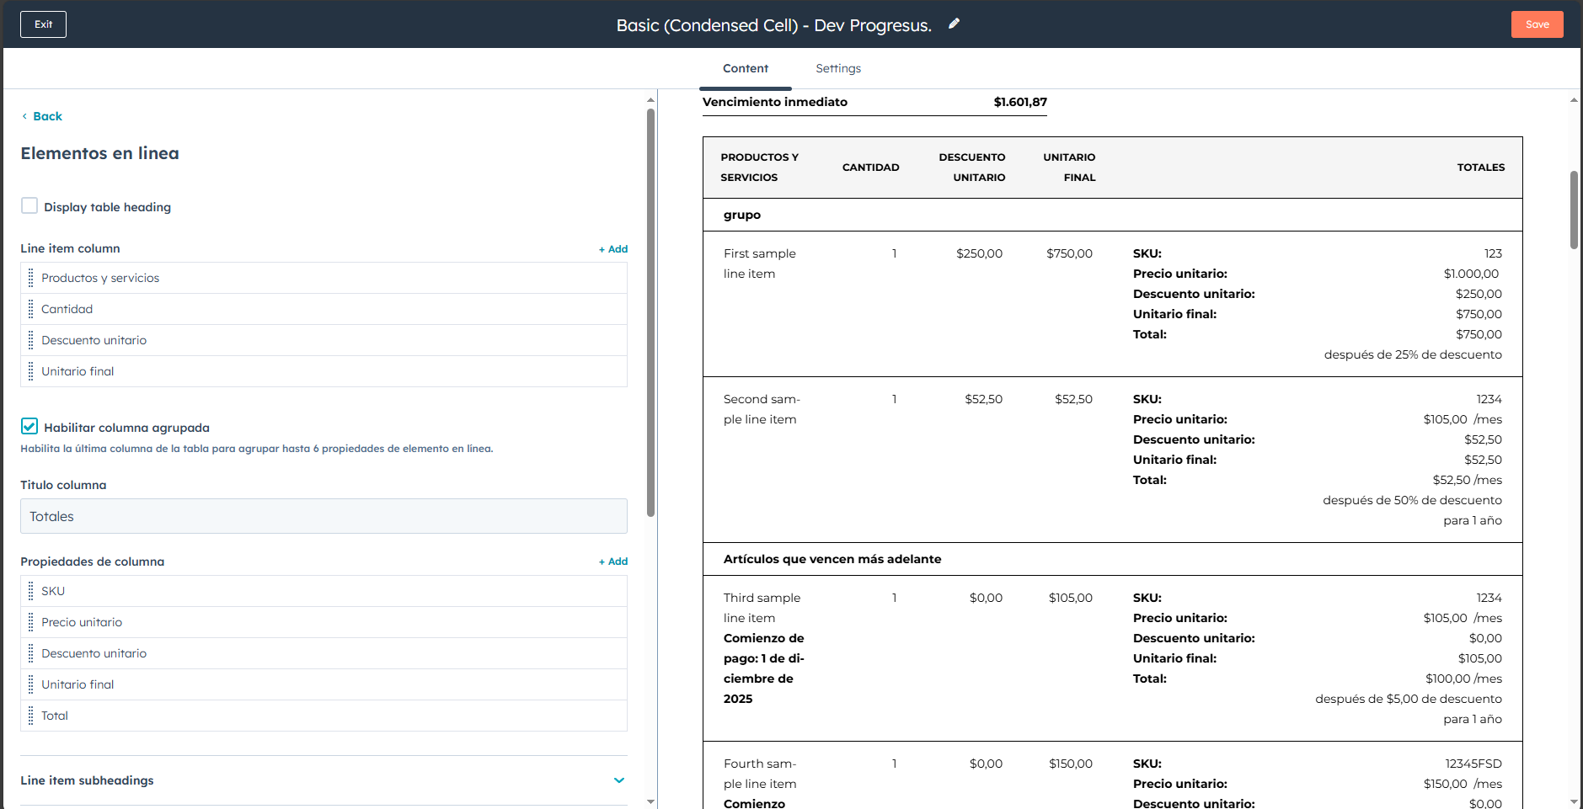Switch to the Content tab
The width and height of the screenshot is (1583, 809).
coord(746,68)
